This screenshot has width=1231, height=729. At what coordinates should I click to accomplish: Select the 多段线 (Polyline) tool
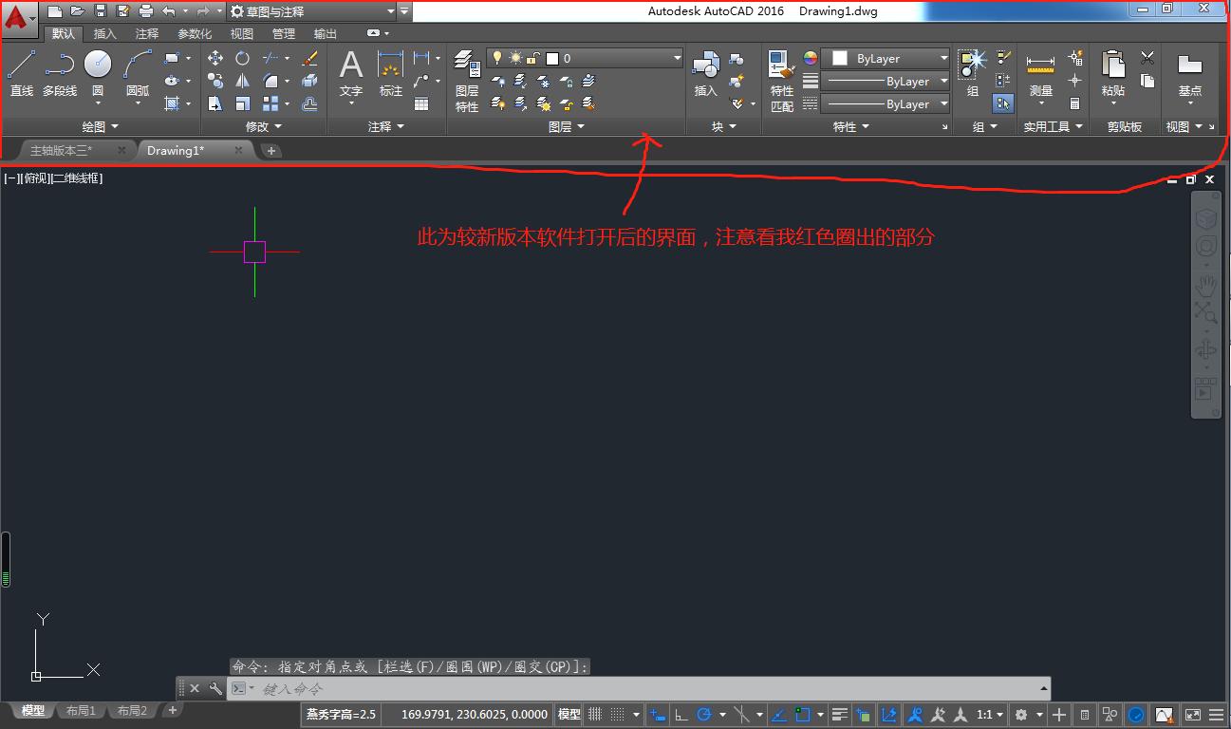pyautogui.click(x=60, y=73)
